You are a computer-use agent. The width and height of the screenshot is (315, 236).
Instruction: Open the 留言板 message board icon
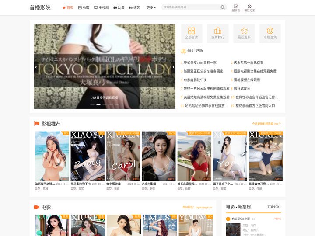click(x=236, y=8)
